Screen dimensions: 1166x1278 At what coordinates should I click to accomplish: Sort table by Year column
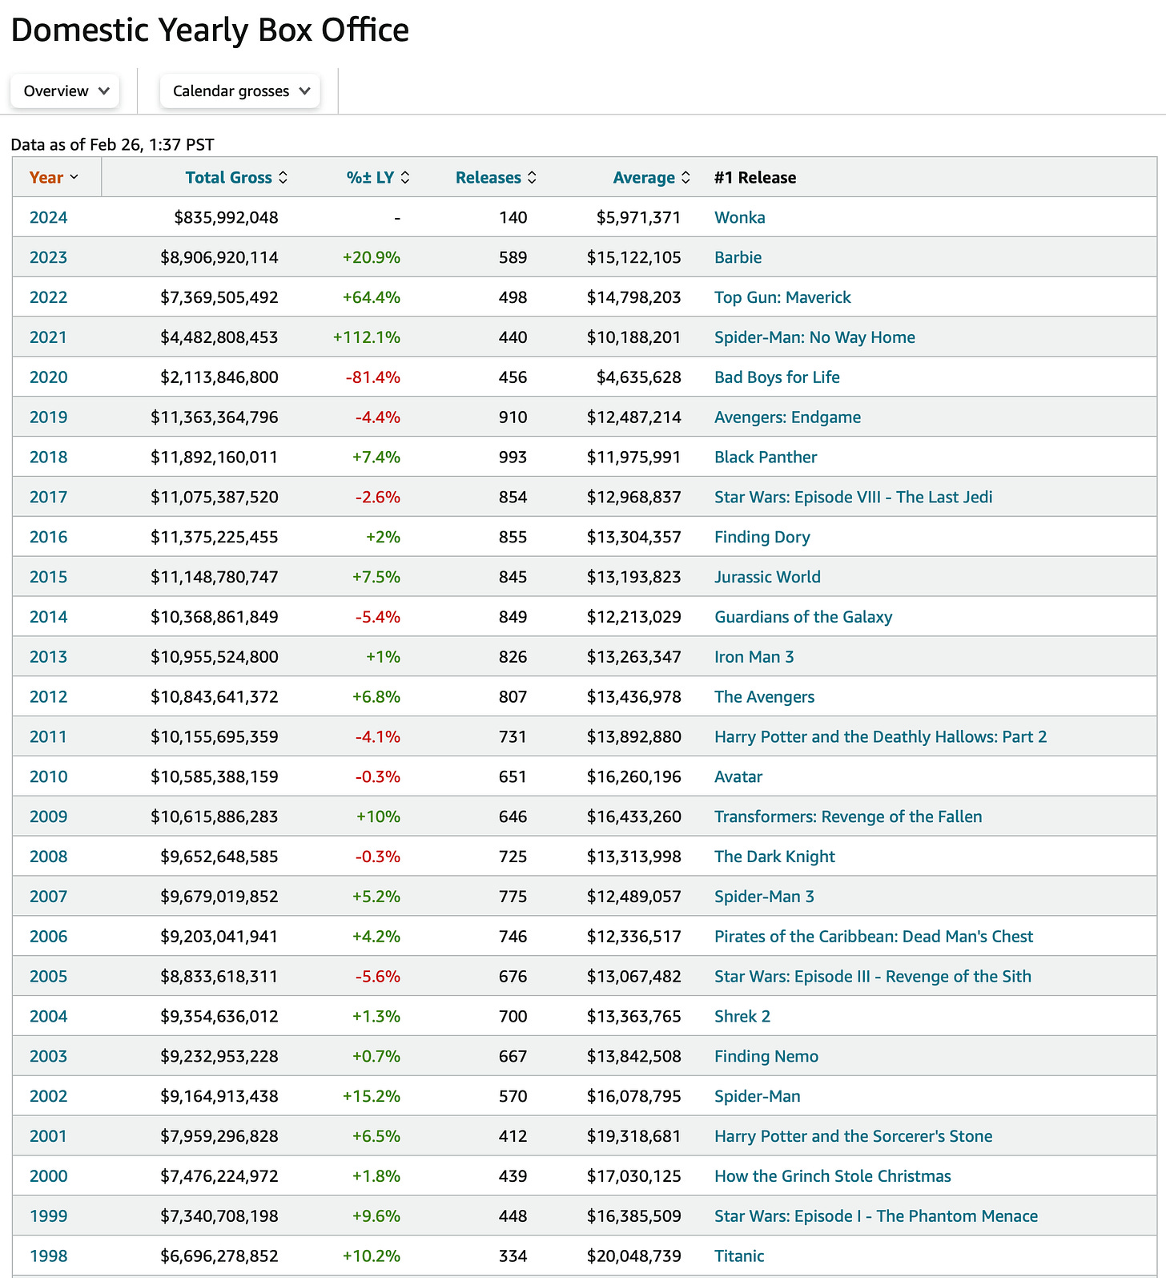pyautogui.click(x=54, y=178)
